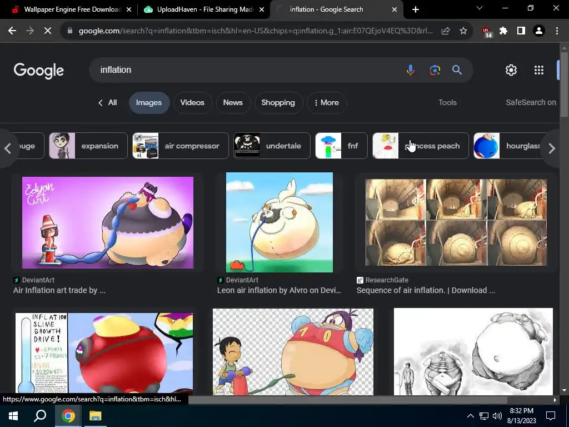569x427 pixels.
Task: Click the Chrome taskbar icon
Action: point(68,416)
